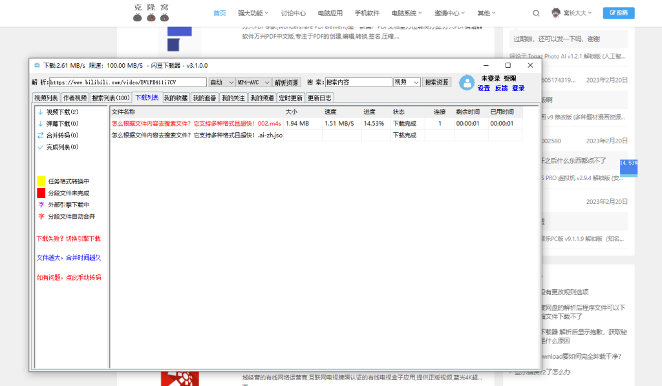
Task: Click the 窝长大大 profile avatar on website
Action: [x=556, y=13]
